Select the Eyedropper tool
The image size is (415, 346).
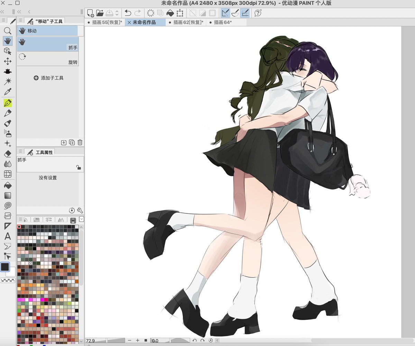click(x=8, y=92)
